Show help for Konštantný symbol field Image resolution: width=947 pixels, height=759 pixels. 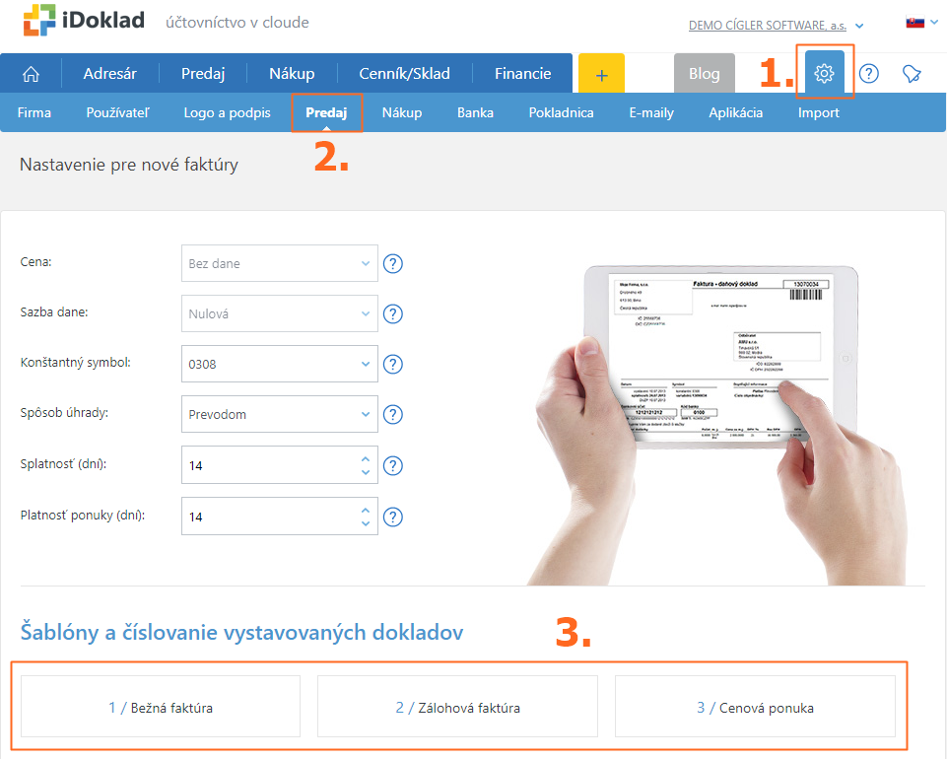393,365
